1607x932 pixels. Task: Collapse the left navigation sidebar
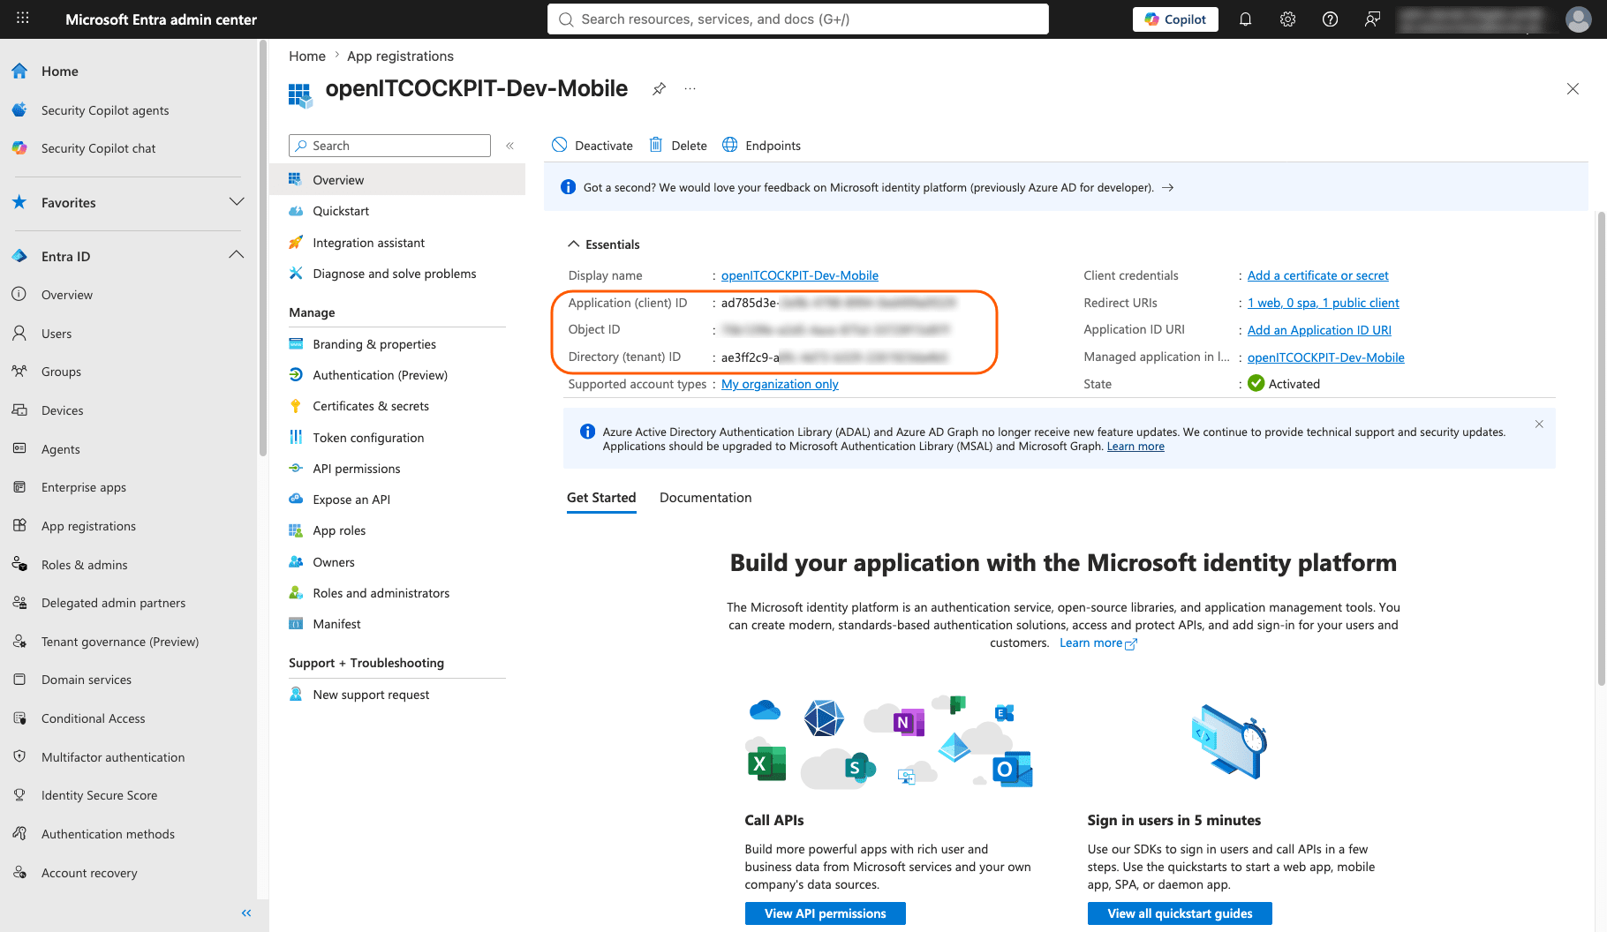click(x=246, y=913)
